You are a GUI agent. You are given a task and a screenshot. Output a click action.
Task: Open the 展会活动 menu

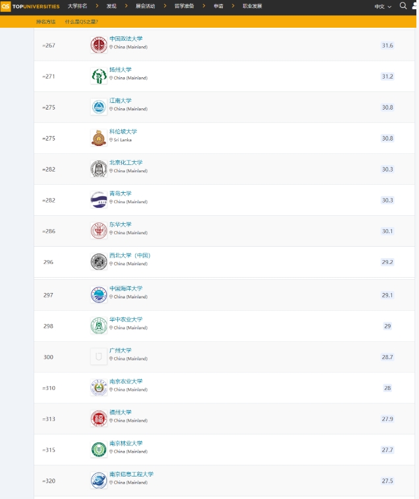(146, 6)
